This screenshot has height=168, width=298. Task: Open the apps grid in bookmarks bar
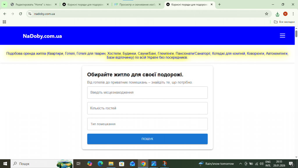4,22
